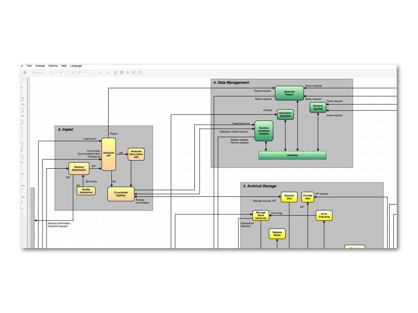
Task: Select the straight line style icon
Action: (x=94, y=73)
